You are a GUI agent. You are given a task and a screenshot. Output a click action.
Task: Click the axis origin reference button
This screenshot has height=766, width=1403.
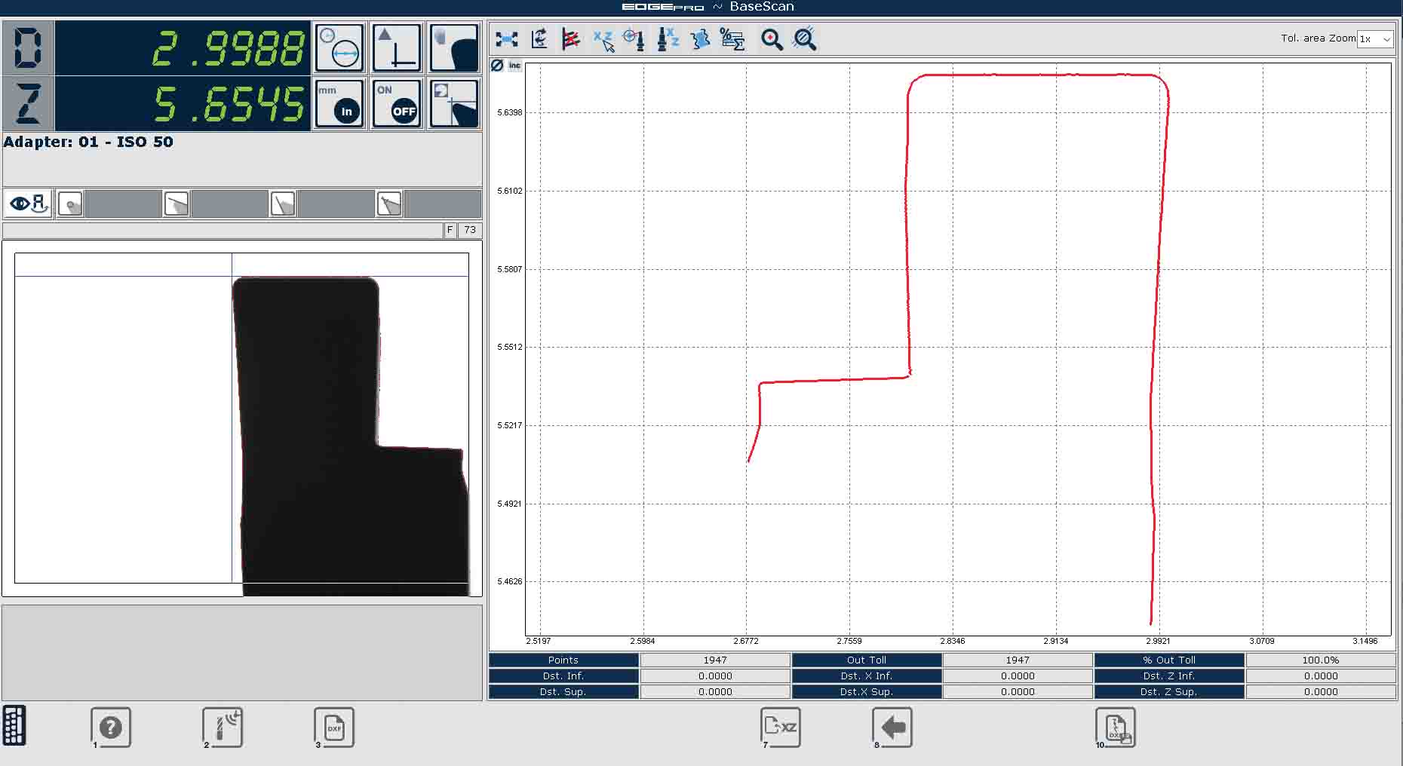pyautogui.click(x=396, y=48)
